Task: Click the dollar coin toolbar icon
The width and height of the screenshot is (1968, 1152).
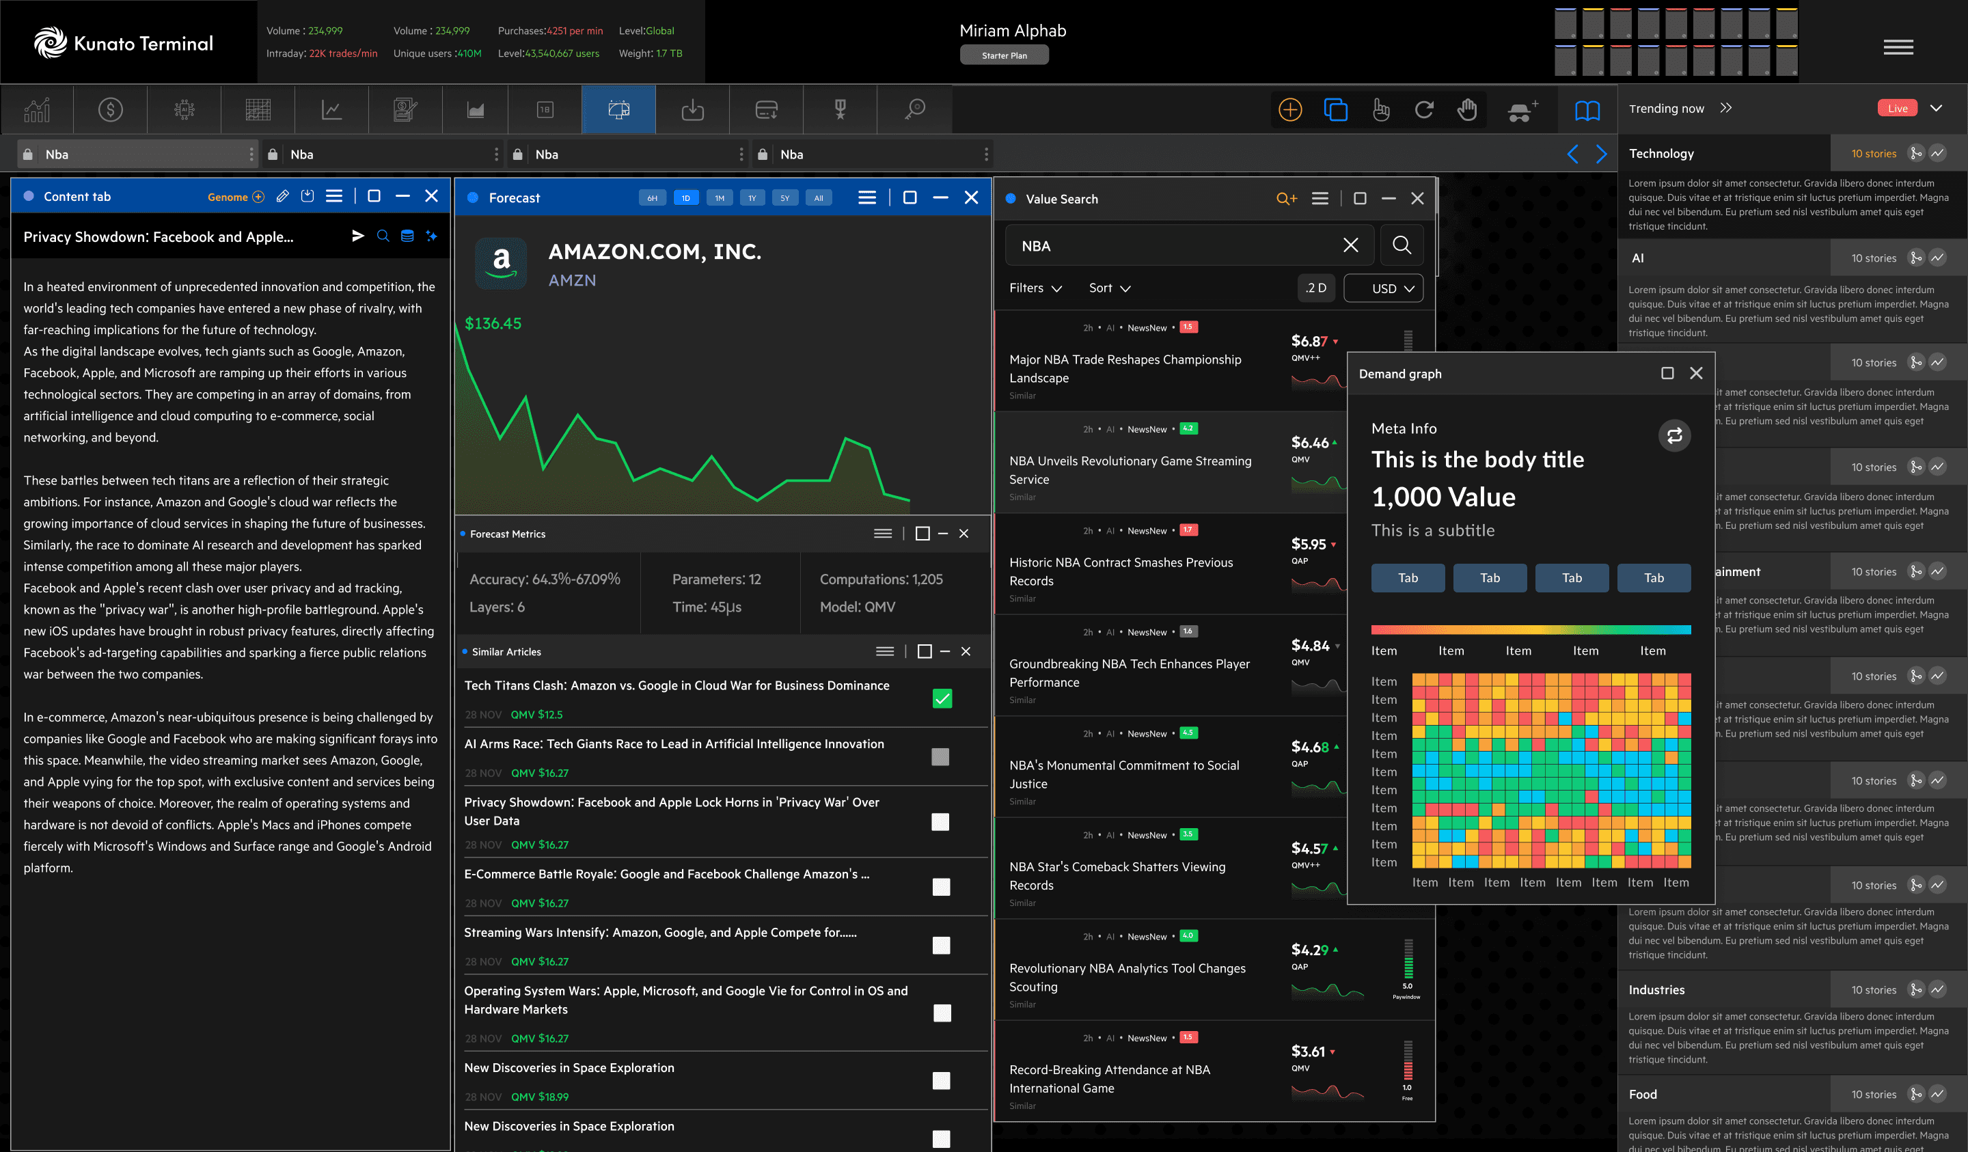Action: [x=110, y=109]
